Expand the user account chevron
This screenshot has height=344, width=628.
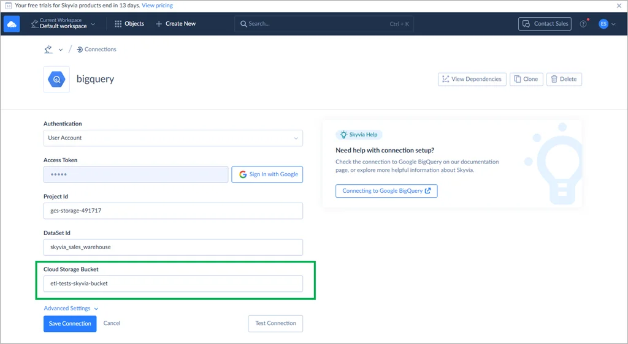click(x=613, y=24)
